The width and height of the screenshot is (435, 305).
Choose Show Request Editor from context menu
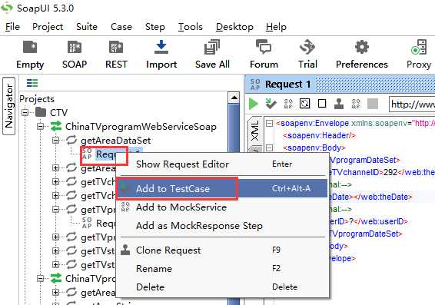pyautogui.click(x=222, y=164)
